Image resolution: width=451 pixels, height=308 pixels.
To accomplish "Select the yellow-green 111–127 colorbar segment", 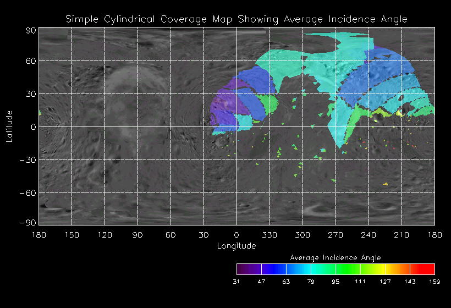I will [x=373, y=269].
